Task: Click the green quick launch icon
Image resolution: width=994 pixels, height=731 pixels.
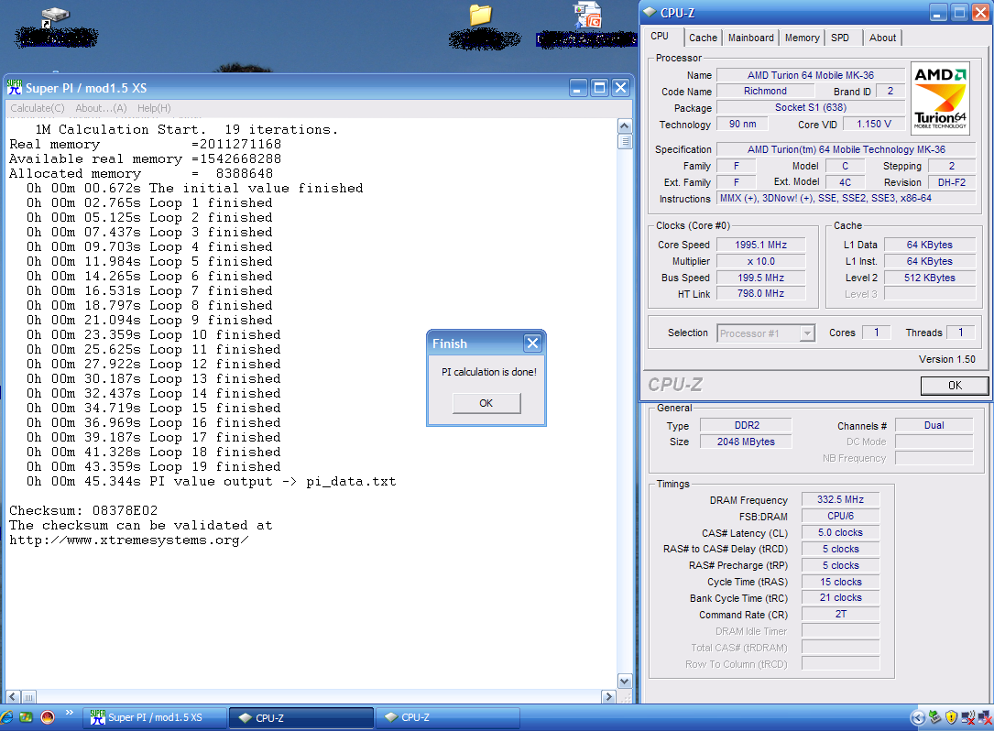Action: tap(26, 717)
